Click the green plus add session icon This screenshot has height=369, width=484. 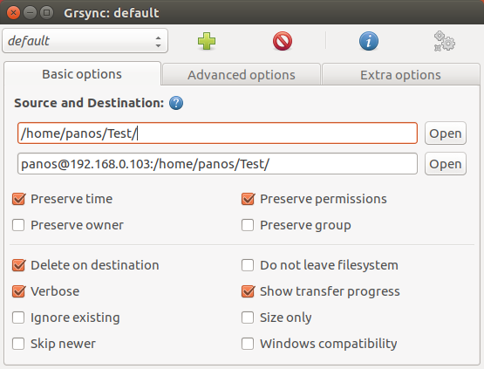coord(207,41)
